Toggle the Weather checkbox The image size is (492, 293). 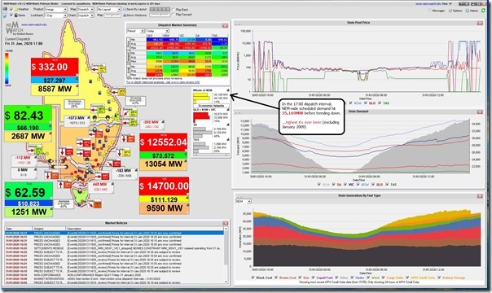point(11,10)
